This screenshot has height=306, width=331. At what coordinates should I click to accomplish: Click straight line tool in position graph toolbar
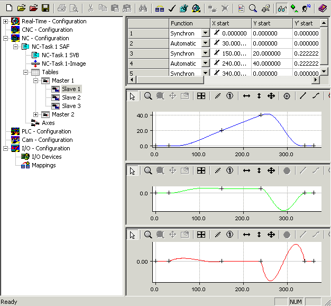[303, 96]
